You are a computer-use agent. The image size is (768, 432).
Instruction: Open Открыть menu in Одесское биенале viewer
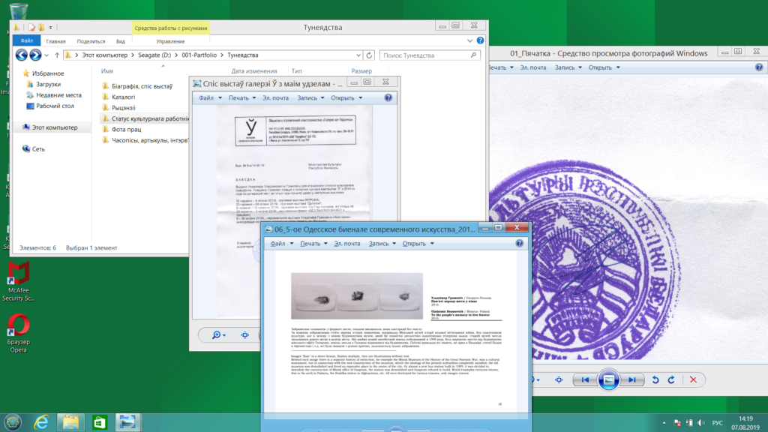(418, 244)
